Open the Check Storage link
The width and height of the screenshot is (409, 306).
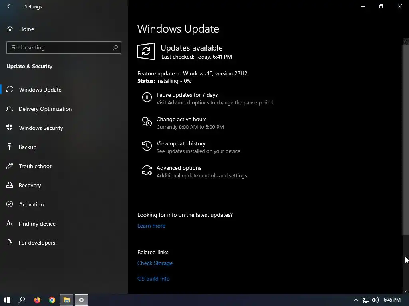coord(155,263)
